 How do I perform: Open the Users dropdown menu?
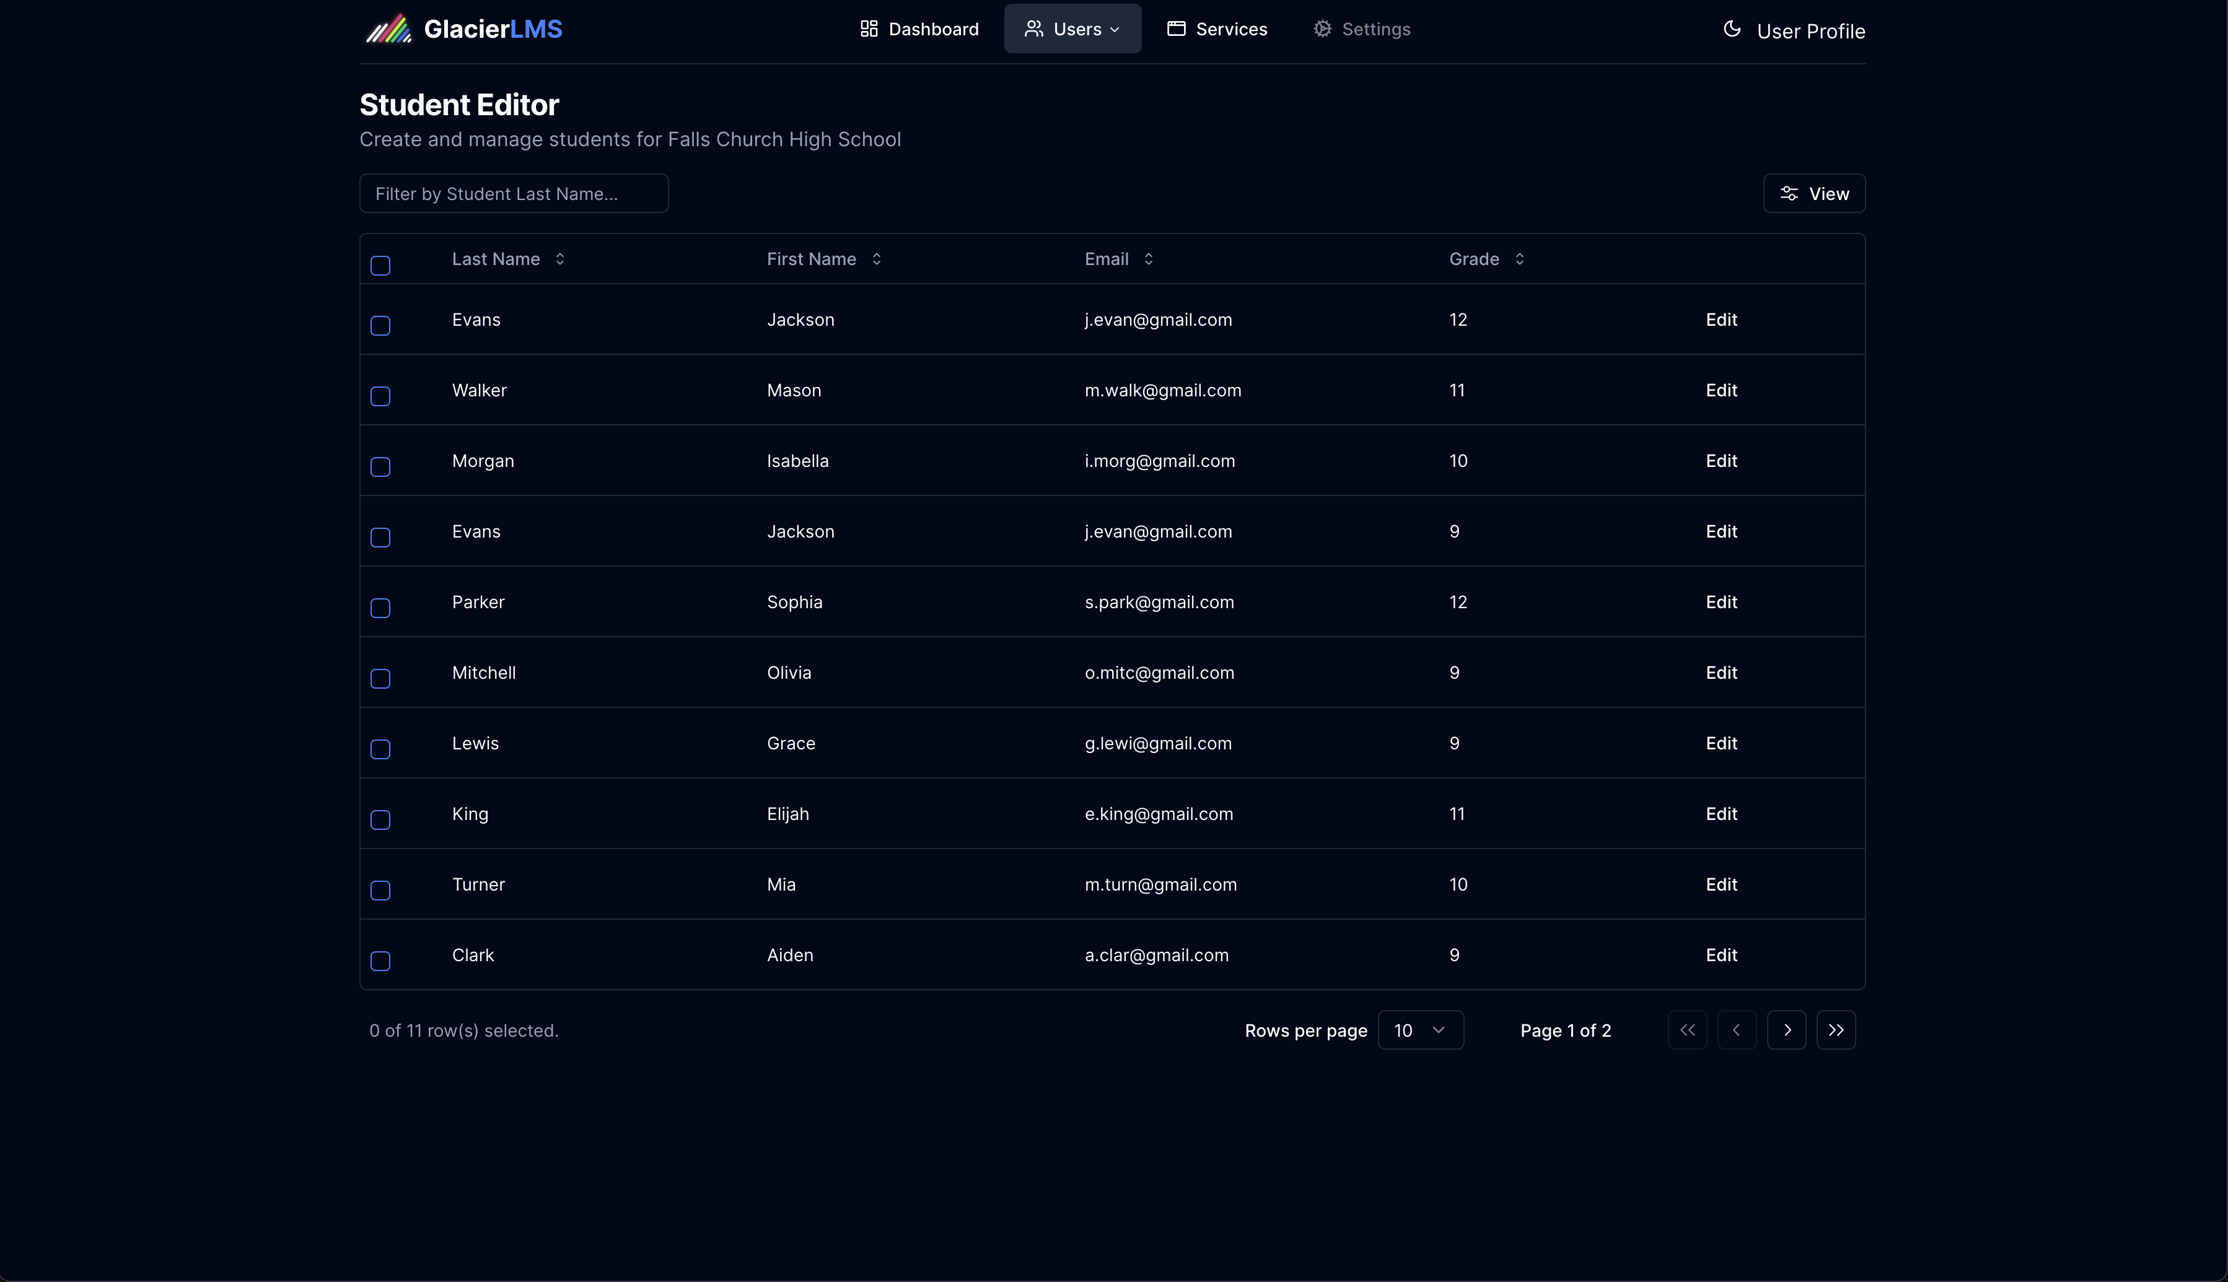coord(1072,29)
